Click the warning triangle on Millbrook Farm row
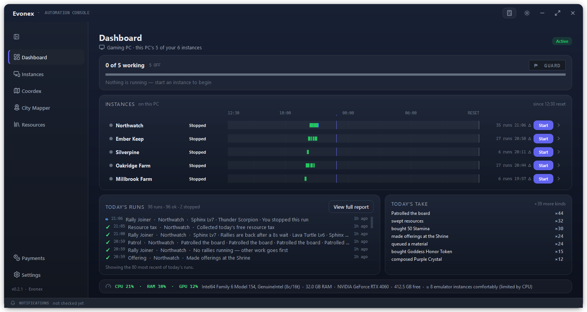The height and width of the screenshot is (312, 587). [529, 179]
